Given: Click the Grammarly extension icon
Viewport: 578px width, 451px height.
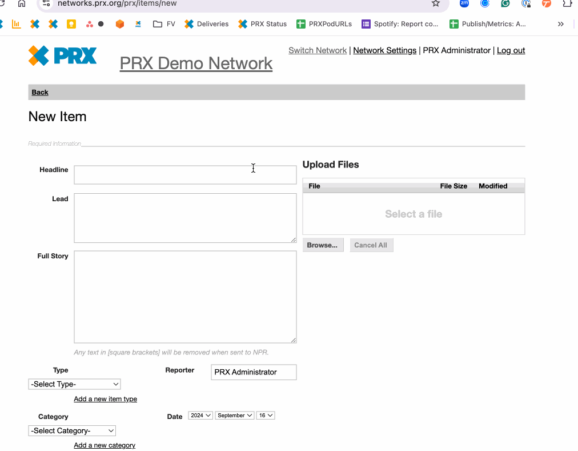Looking at the screenshot, I should [505, 5].
